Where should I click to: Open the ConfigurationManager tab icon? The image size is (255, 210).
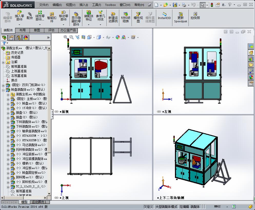coord(18,38)
